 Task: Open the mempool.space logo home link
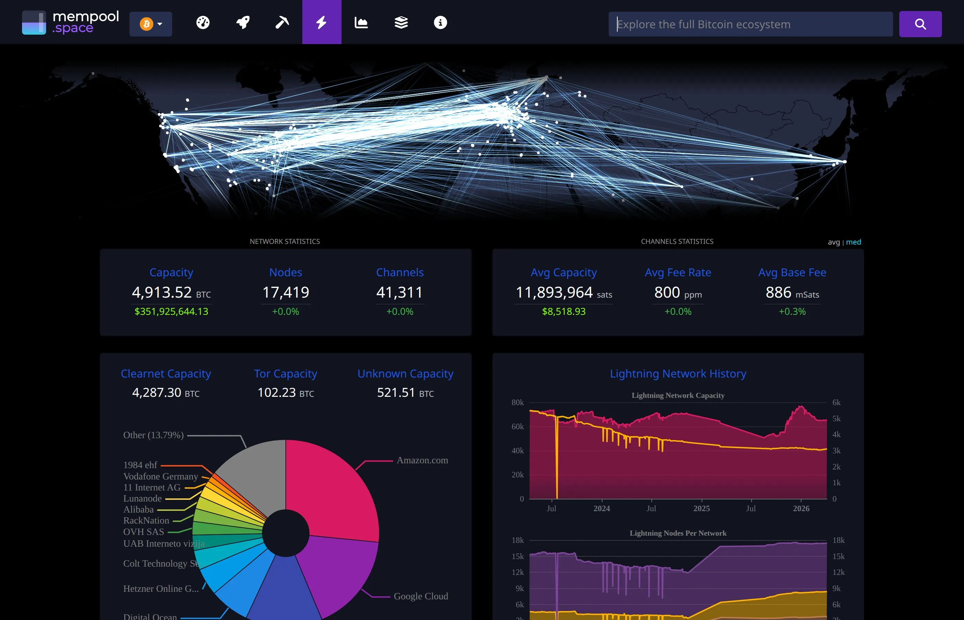click(x=71, y=22)
